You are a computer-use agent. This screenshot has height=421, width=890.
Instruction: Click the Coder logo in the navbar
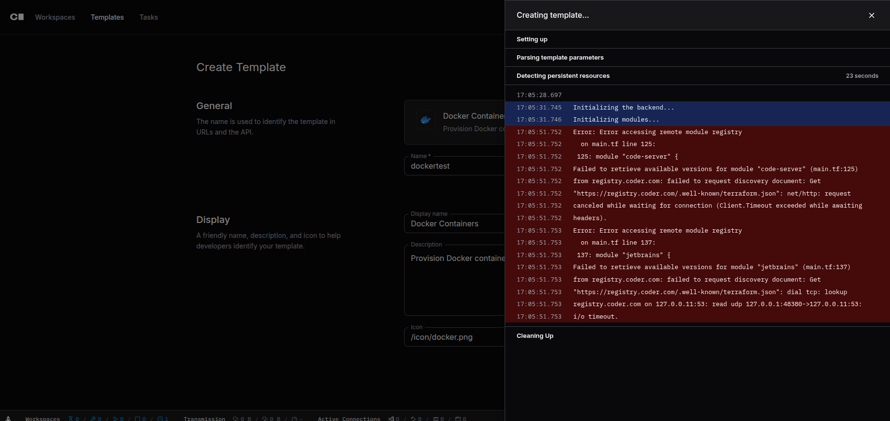coord(17,17)
